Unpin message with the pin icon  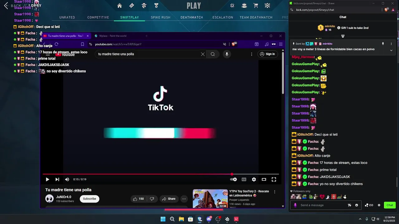tap(383, 44)
